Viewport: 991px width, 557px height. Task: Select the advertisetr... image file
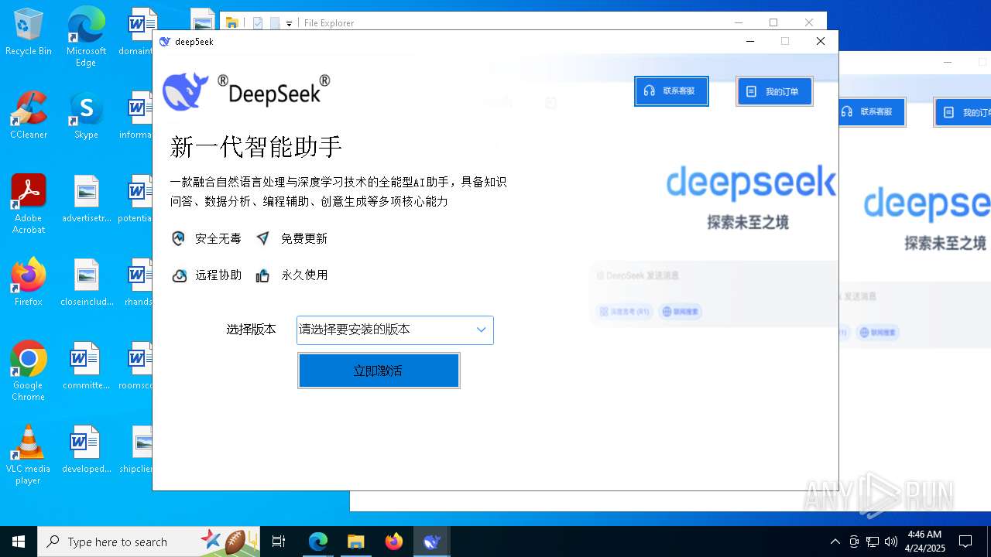click(x=86, y=199)
